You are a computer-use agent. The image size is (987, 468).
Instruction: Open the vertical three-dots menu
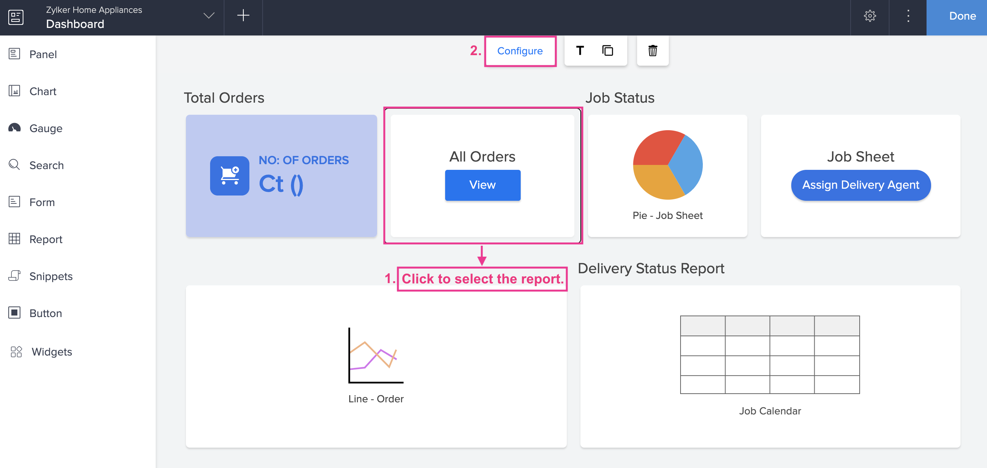point(908,16)
